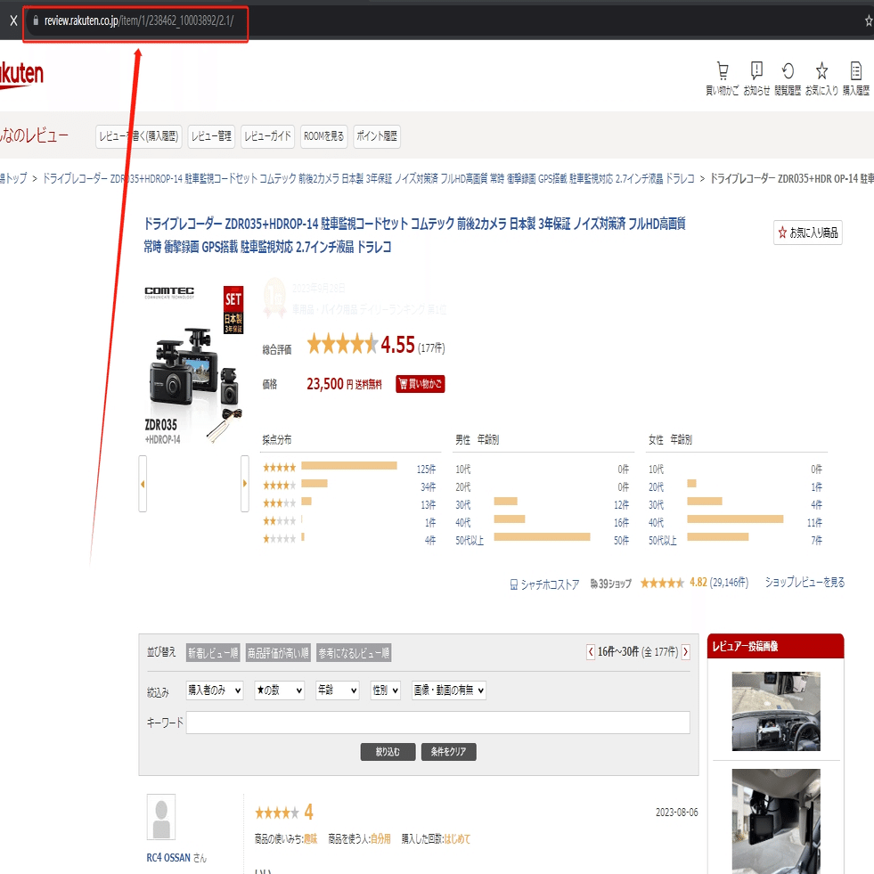Expand the 年齢 age filter dropdown
Viewport: 874px width, 874px height.
(x=337, y=690)
